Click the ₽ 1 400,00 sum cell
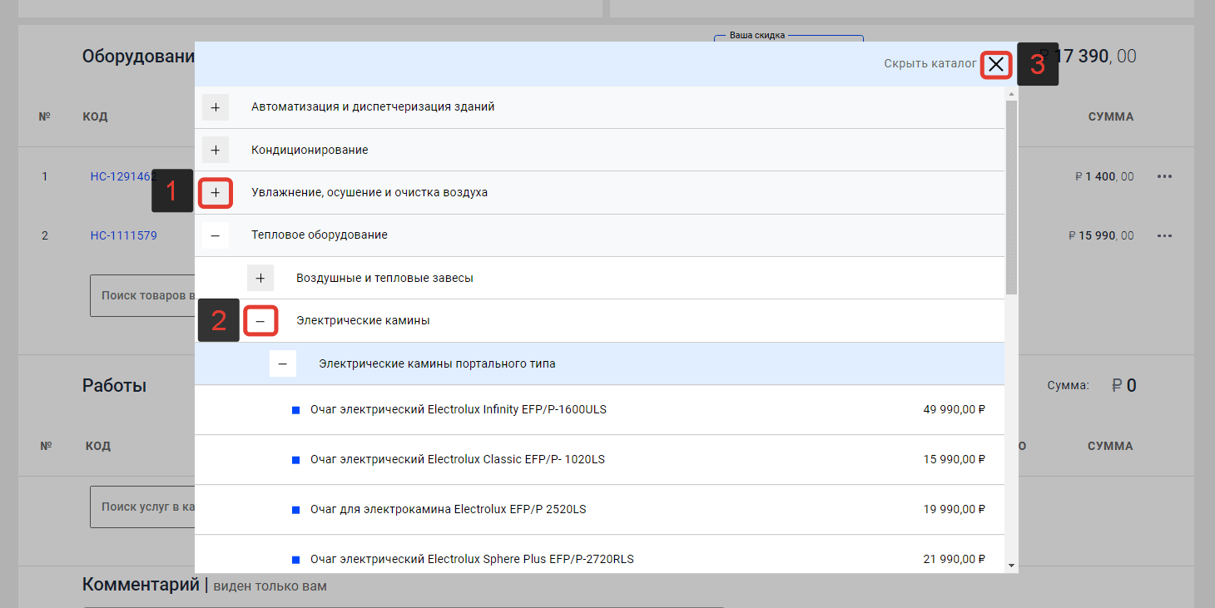This screenshot has height=608, width=1215. point(1104,176)
